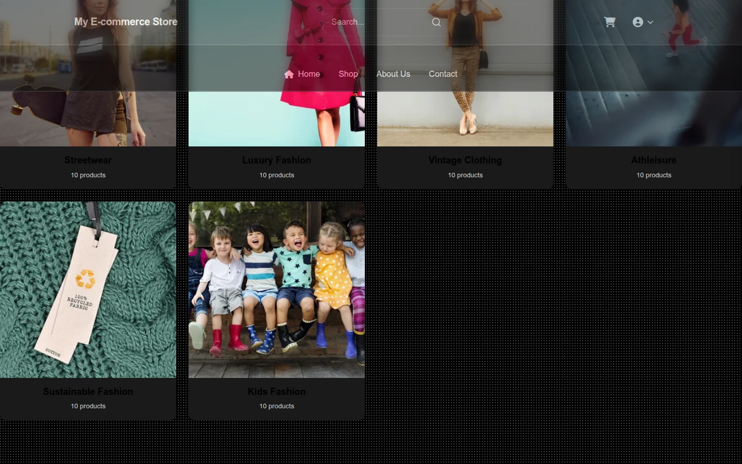The width and height of the screenshot is (742, 464).
Task: Select the Kids Fashion children photo
Action: [277, 290]
